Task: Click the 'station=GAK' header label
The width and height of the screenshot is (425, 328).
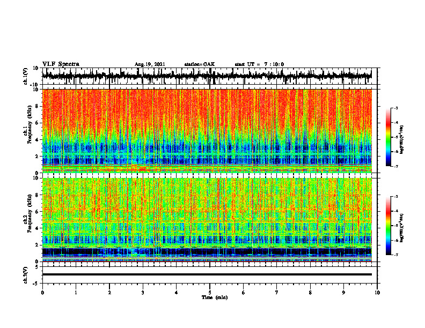Action: (200, 64)
